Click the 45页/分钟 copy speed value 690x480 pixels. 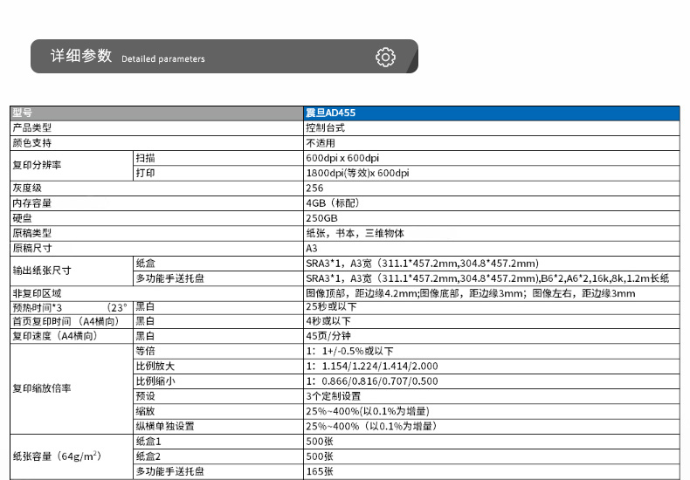coord(329,334)
